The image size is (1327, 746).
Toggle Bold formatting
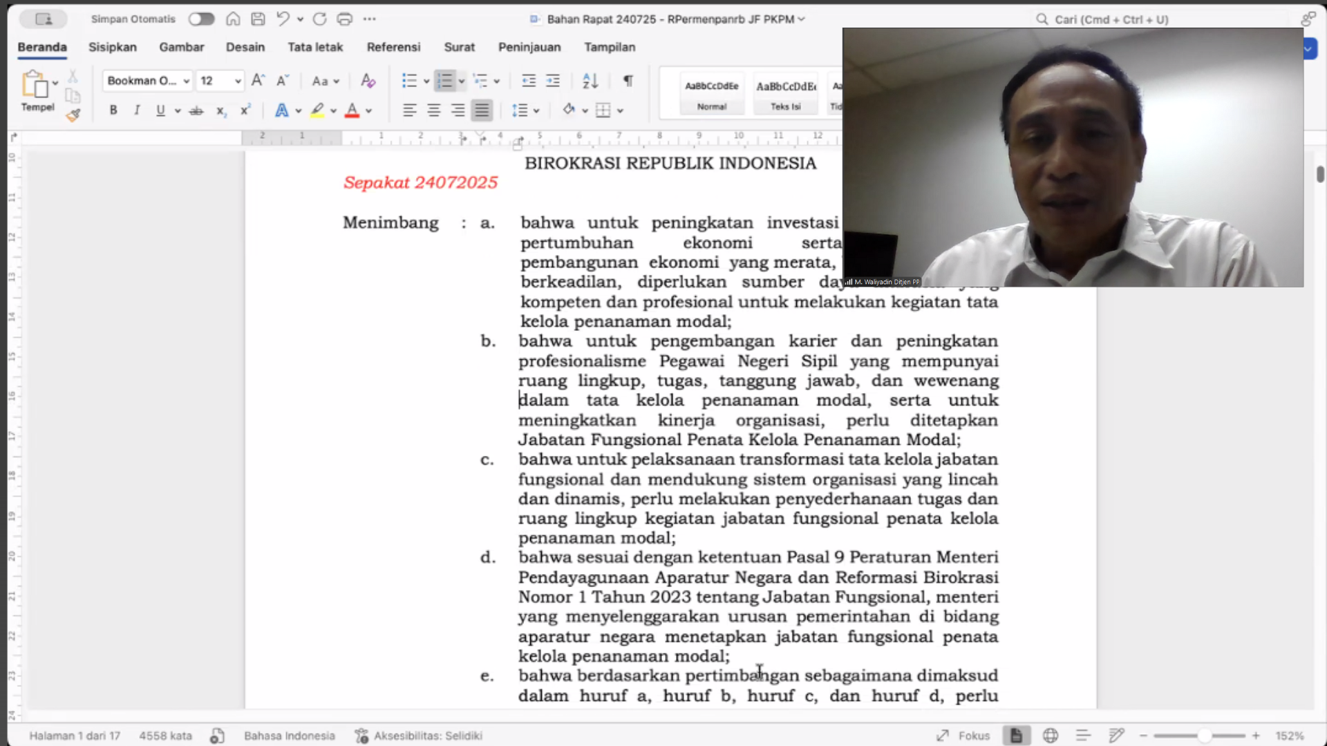pyautogui.click(x=113, y=110)
